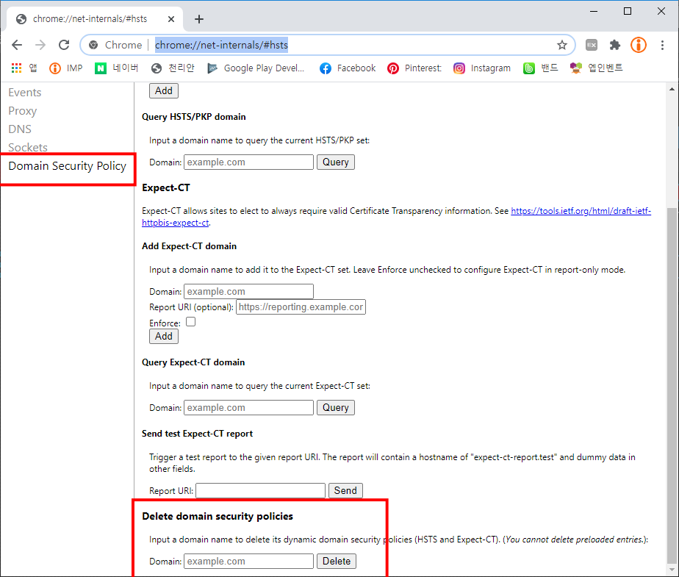Click the test report URI input field
This screenshot has height=577, width=679.
(260, 491)
